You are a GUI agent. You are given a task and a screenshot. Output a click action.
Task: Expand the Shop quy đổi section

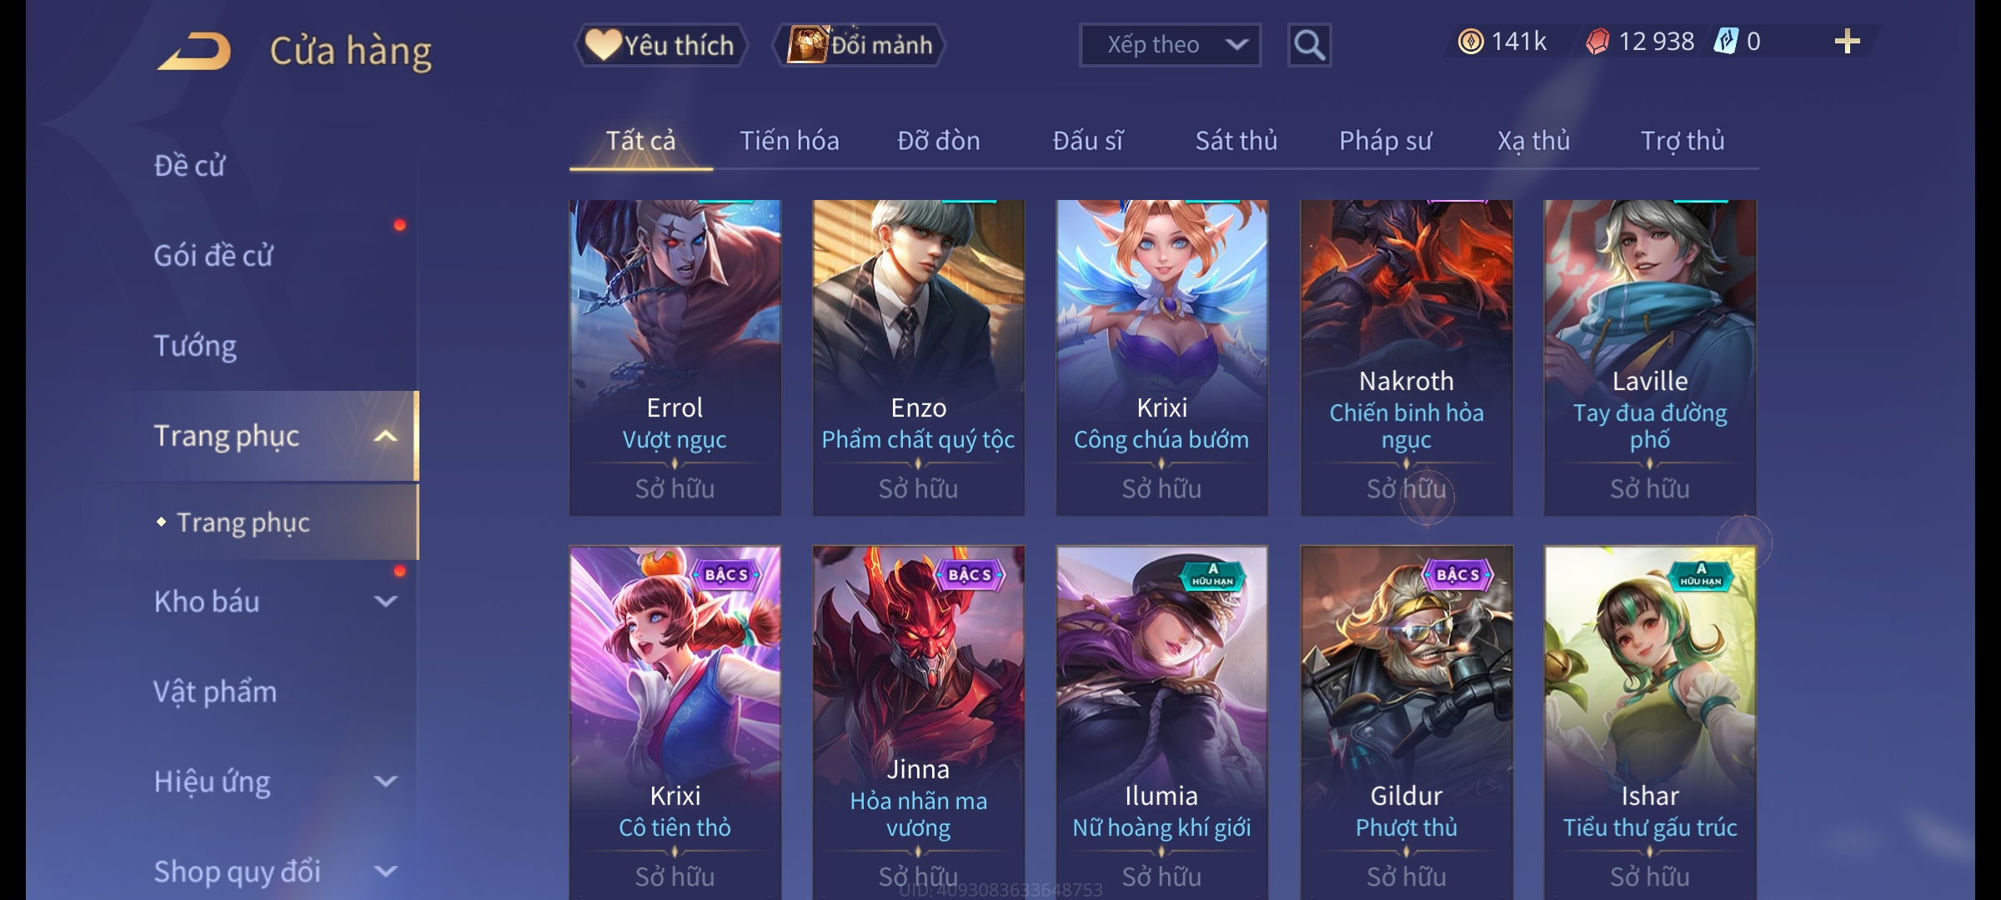click(x=385, y=872)
